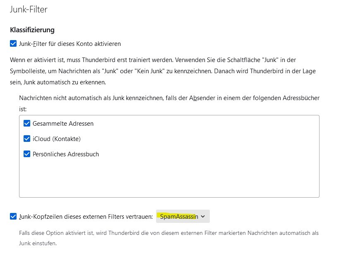Click the checkmark next to iCloud (Kontakte)
358x263 pixels.
tap(27, 139)
